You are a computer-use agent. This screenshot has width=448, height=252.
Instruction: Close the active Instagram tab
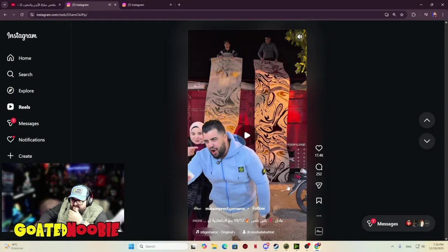coord(115,5)
